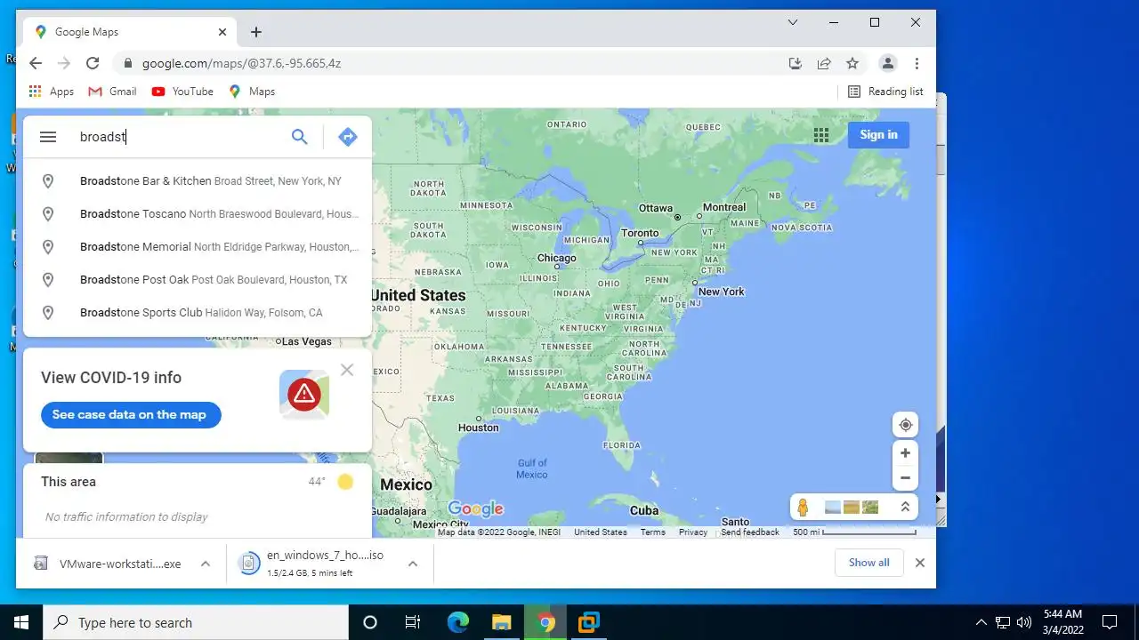Image resolution: width=1139 pixels, height=640 pixels.
Task: Show hidden system tray icons
Action: [x=981, y=622]
